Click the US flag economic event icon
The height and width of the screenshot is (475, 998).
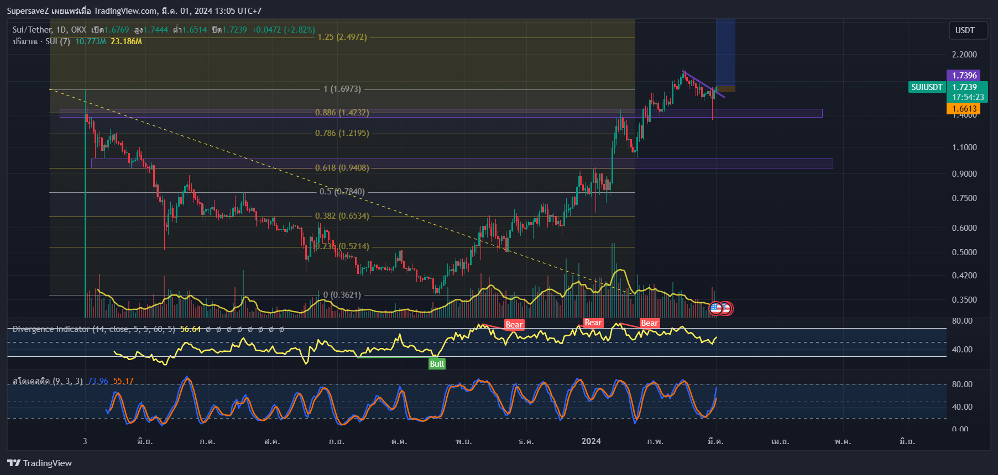(x=715, y=308)
